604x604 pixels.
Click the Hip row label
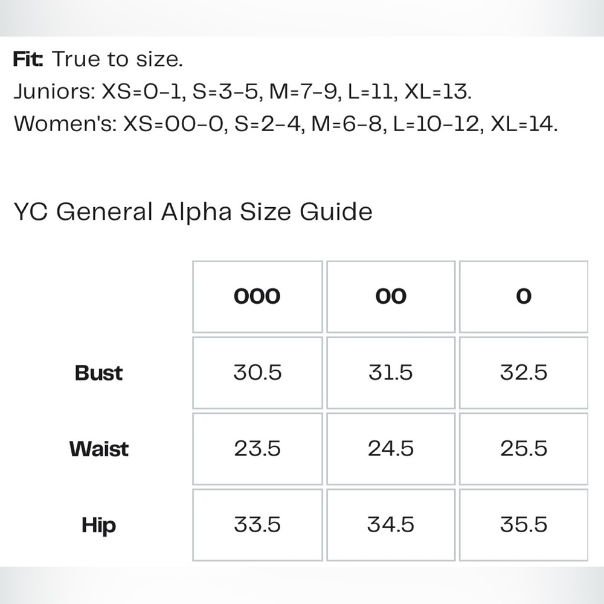(x=98, y=525)
